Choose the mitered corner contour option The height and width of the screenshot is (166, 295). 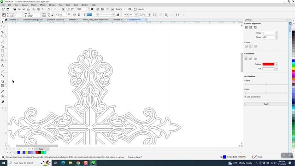pos(246,46)
